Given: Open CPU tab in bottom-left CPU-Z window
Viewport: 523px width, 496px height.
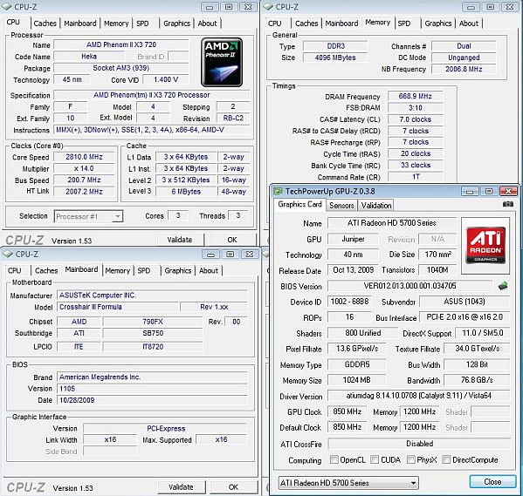Looking at the screenshot, I should click(x=15, y=270).
